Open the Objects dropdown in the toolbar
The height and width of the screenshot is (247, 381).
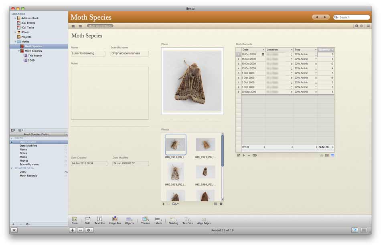pos(129,221)
